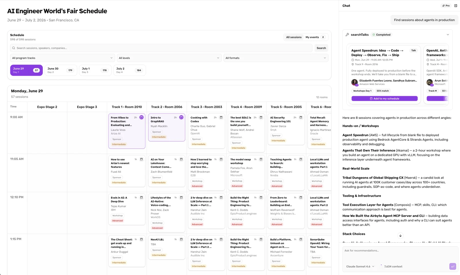This screenshot has height=275, width=460.
Task: Click Add to my schedule for Agent Speedrun
Action: click(384, 99)
